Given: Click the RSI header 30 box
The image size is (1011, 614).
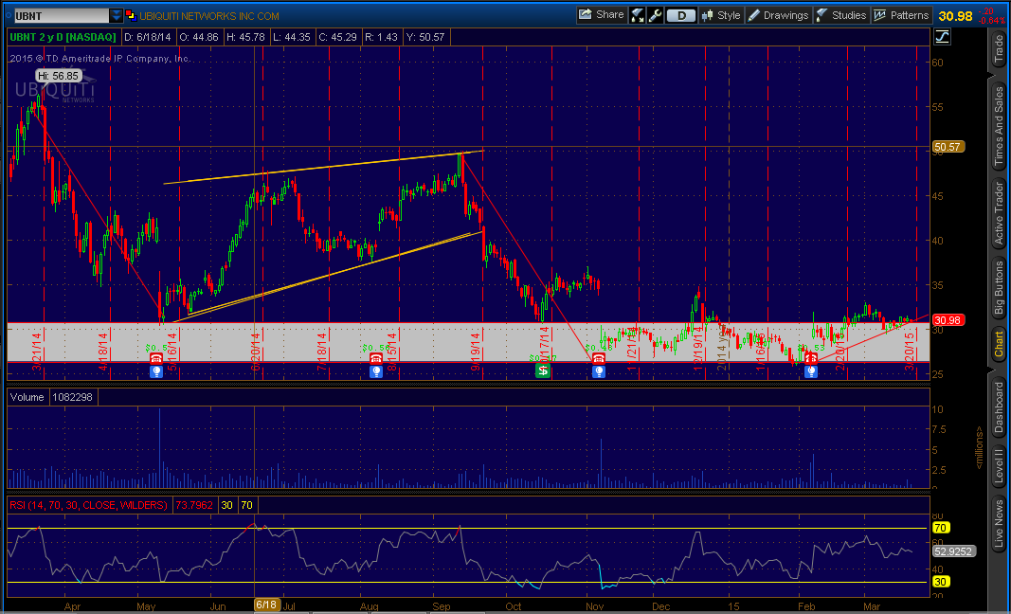Looking at the screenshot, I should 227,505.
